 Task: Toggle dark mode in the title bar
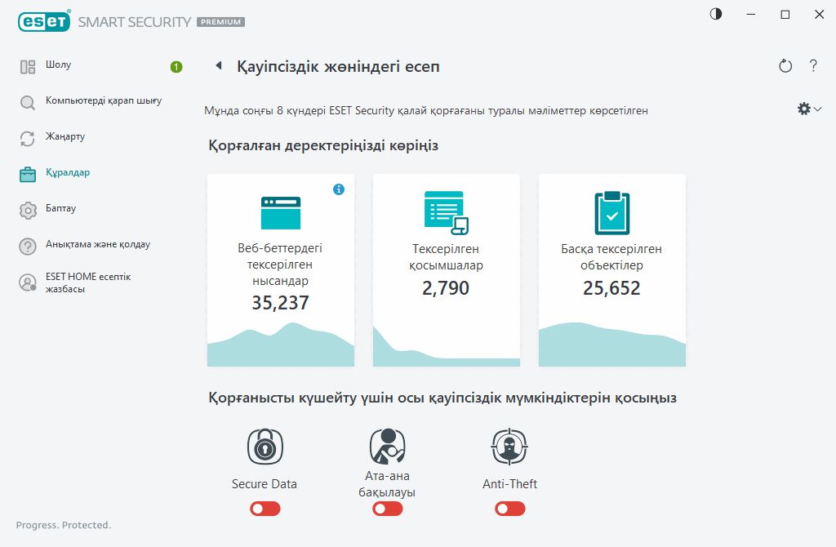tap(715, 14)
